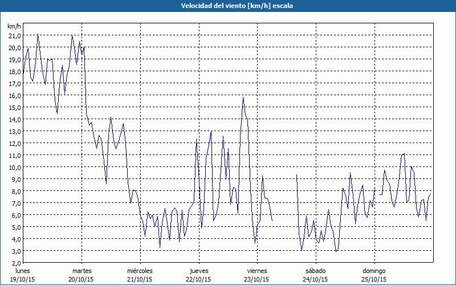This screenshot has height=285, width=456.
Task: Select the 15,0 tick label on the y-axis
Action: pyautogui.click(x=14, y=107)
